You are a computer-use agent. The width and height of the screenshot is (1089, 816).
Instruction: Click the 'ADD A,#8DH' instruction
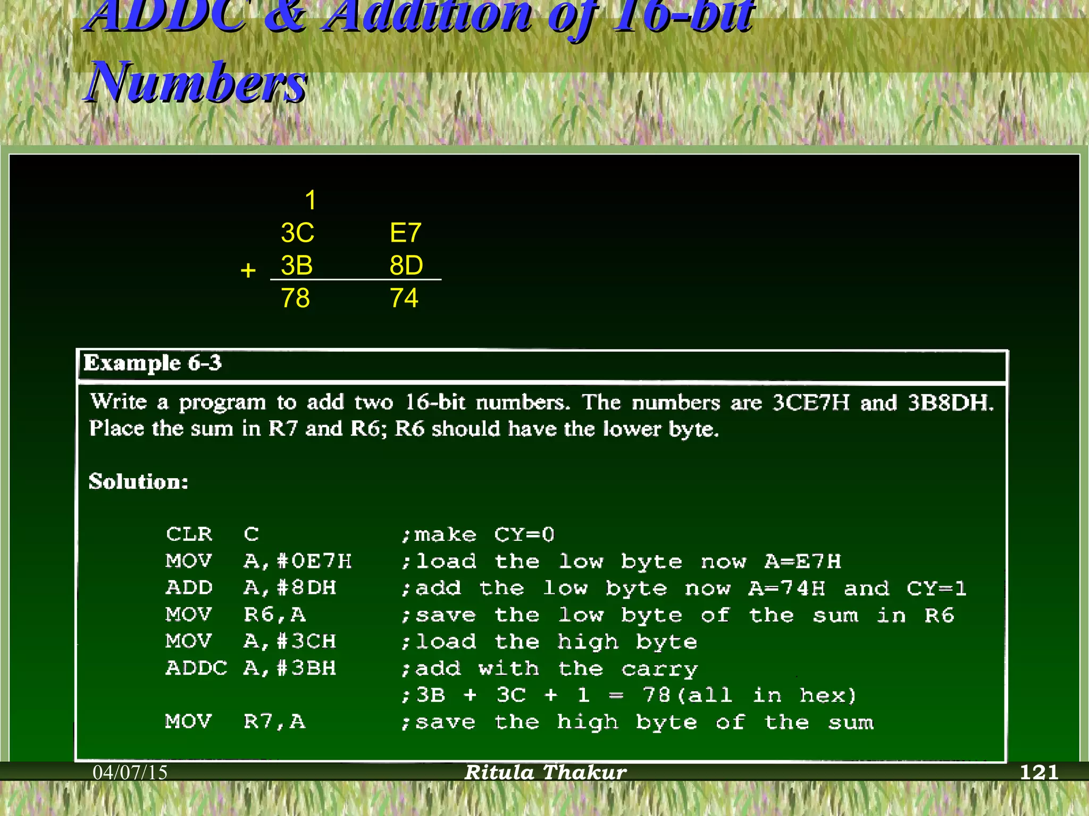click(x=251, y=588)
